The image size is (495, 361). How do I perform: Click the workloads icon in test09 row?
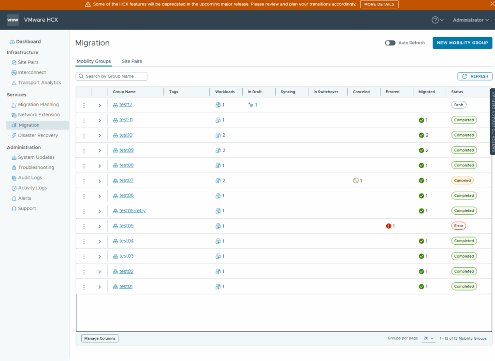click(x=218, y=151)
